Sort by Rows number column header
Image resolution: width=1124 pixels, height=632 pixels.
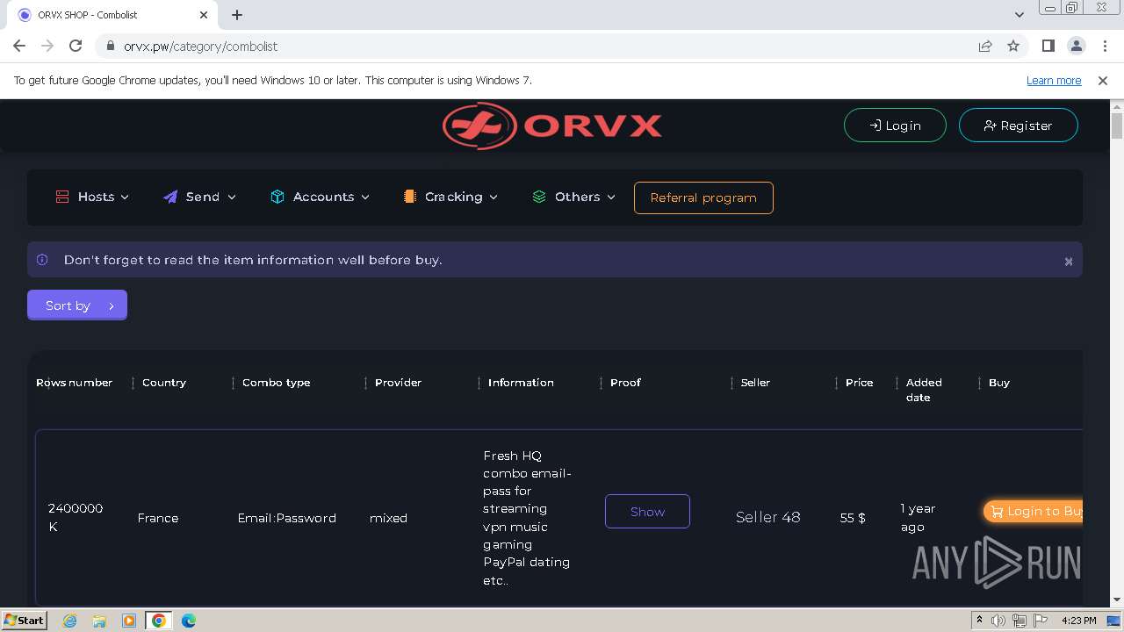click(74, 383)
